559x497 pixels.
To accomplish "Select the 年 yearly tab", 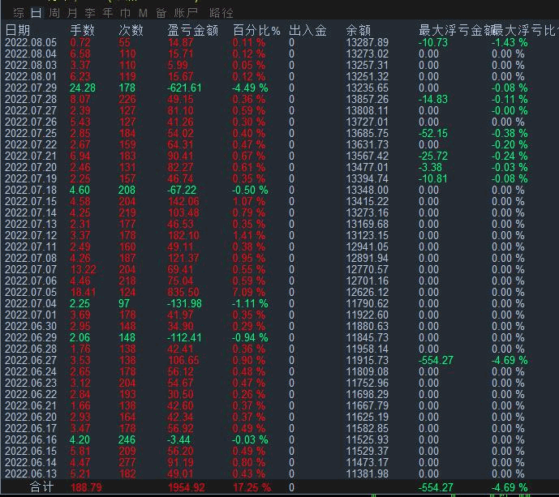I will click(x=107, y=13).
